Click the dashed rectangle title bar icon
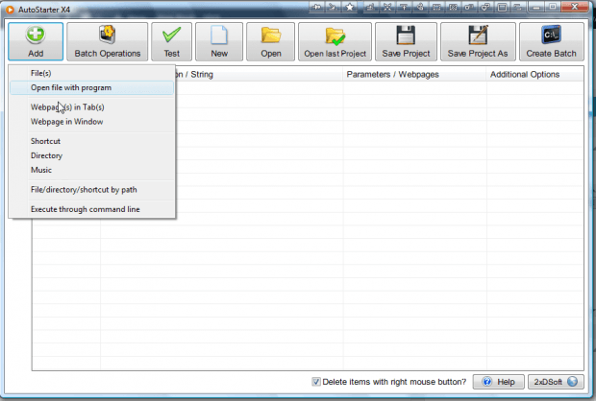 pyautogui.click(x=436, y=7)
